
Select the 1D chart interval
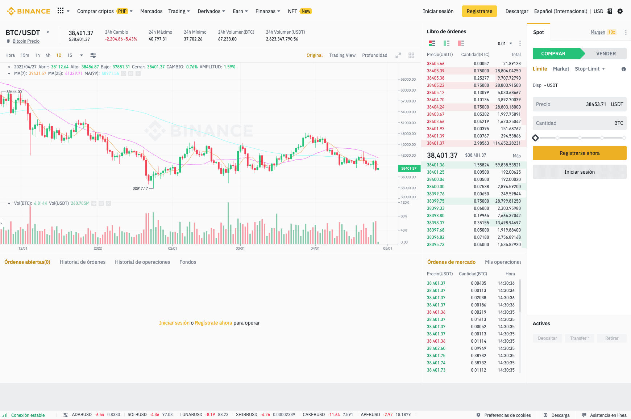tap(59, 55)
